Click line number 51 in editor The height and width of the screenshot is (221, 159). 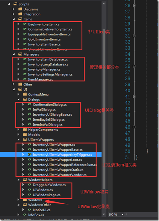pos(127,157)
